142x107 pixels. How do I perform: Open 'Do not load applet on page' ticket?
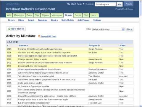47,56
